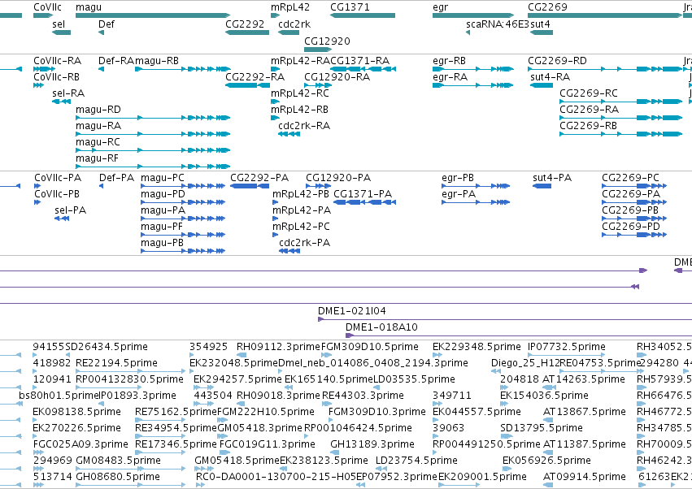The width and height of the screenshot is (692, 489).
Task: Click EST AT09914.5prime
Action: (x=585, y=477)
